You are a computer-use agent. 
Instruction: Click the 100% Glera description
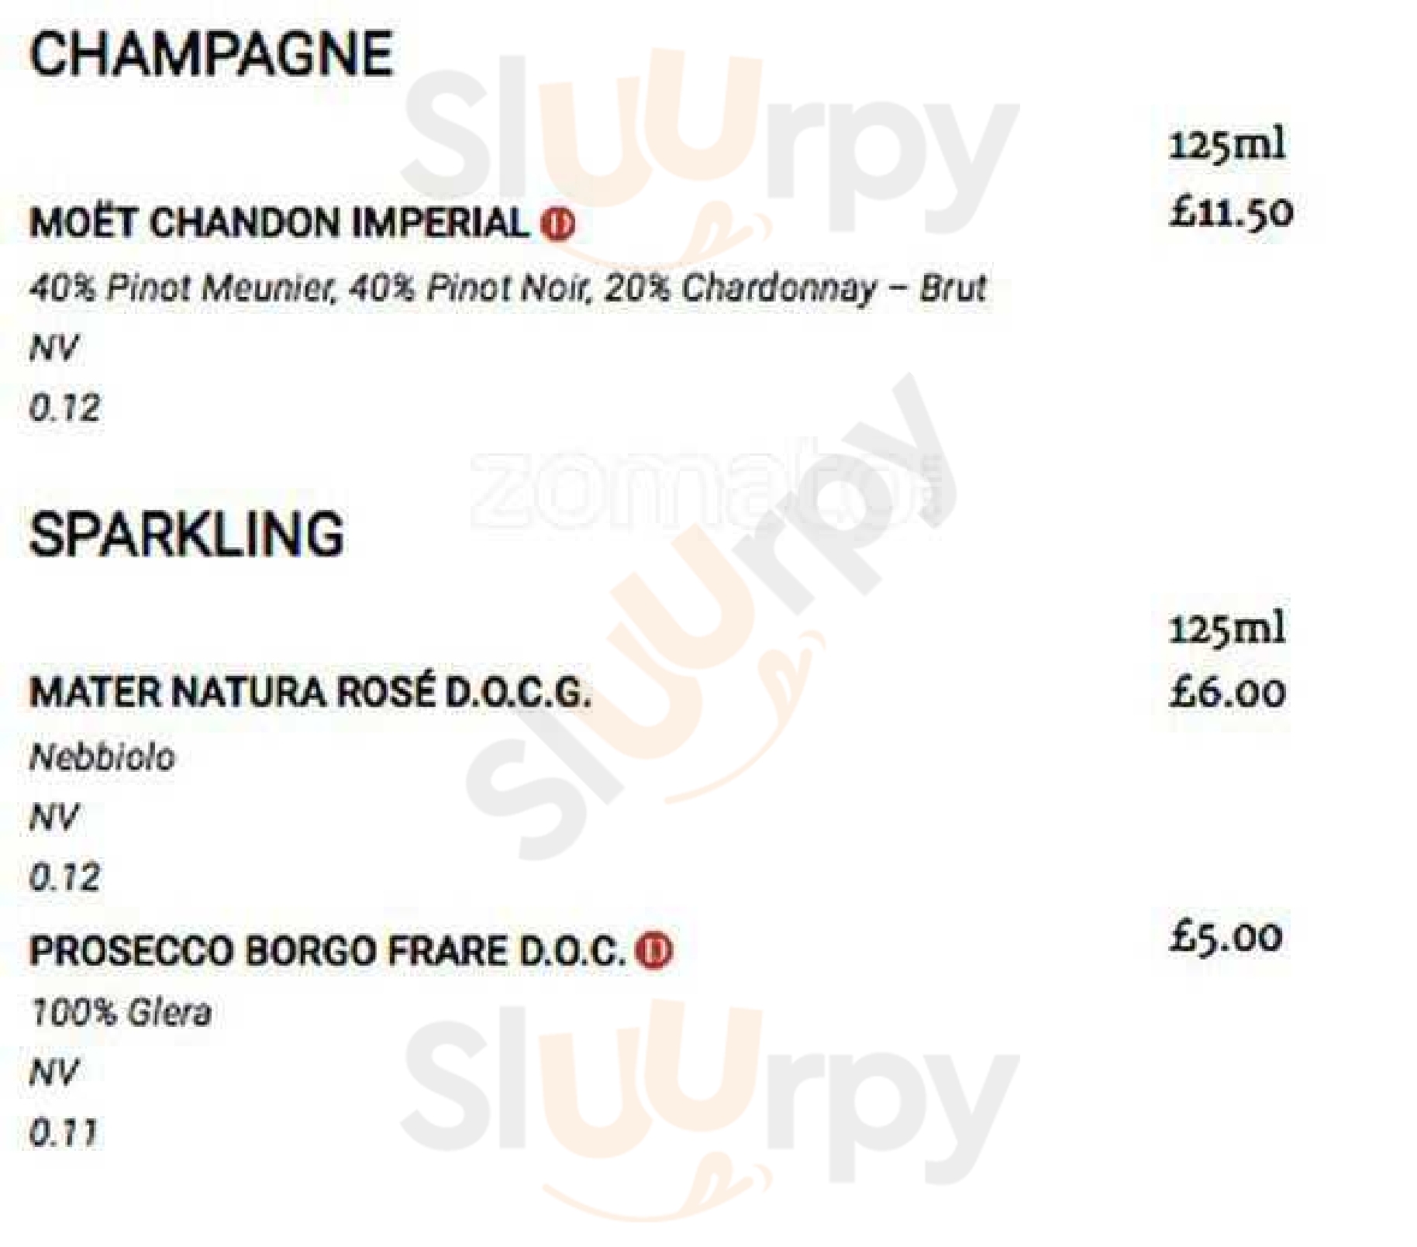[120, 1012]
